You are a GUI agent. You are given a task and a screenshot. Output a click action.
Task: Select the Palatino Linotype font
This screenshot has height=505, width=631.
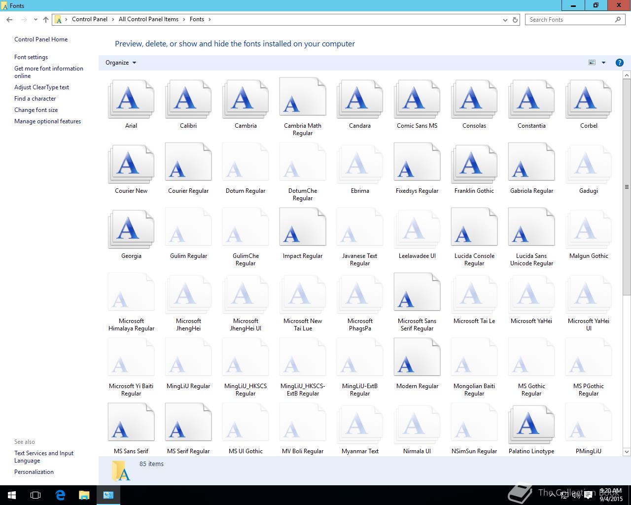pyautogui.click(x=531, y=424)
